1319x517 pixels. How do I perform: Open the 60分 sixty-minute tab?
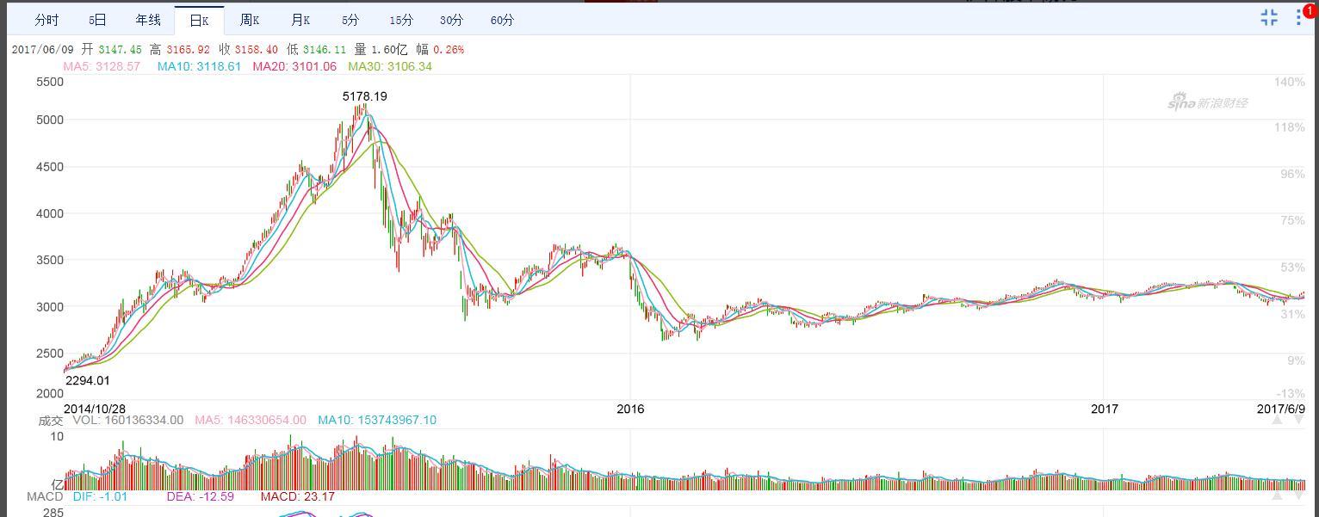point(502,20)
